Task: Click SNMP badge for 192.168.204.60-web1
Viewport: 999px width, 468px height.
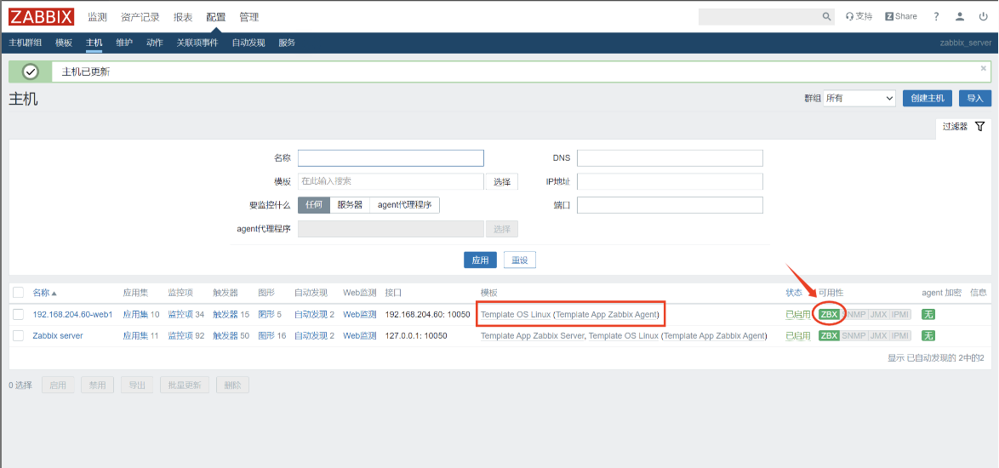Action: point(853,315)
